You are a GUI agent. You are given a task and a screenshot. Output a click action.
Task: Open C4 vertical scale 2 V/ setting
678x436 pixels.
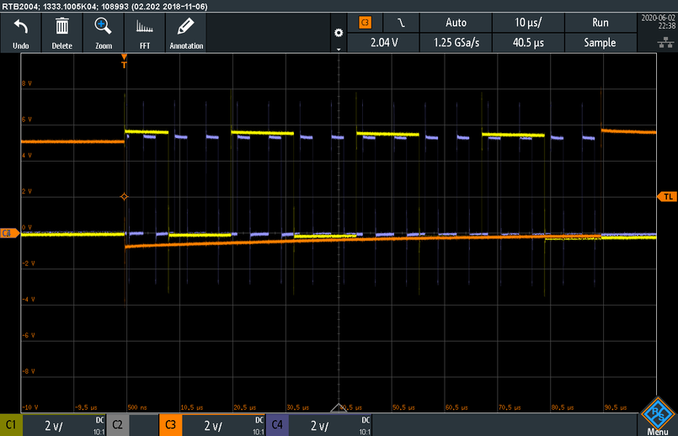(319, 426)
